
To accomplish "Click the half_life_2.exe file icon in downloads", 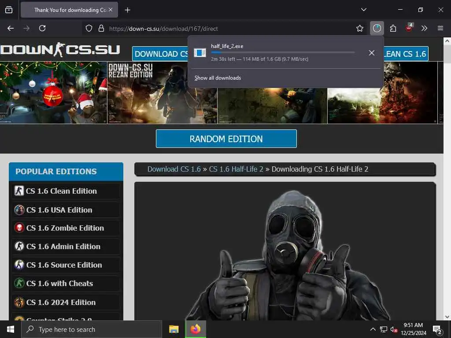I will (x=200, y=53).
